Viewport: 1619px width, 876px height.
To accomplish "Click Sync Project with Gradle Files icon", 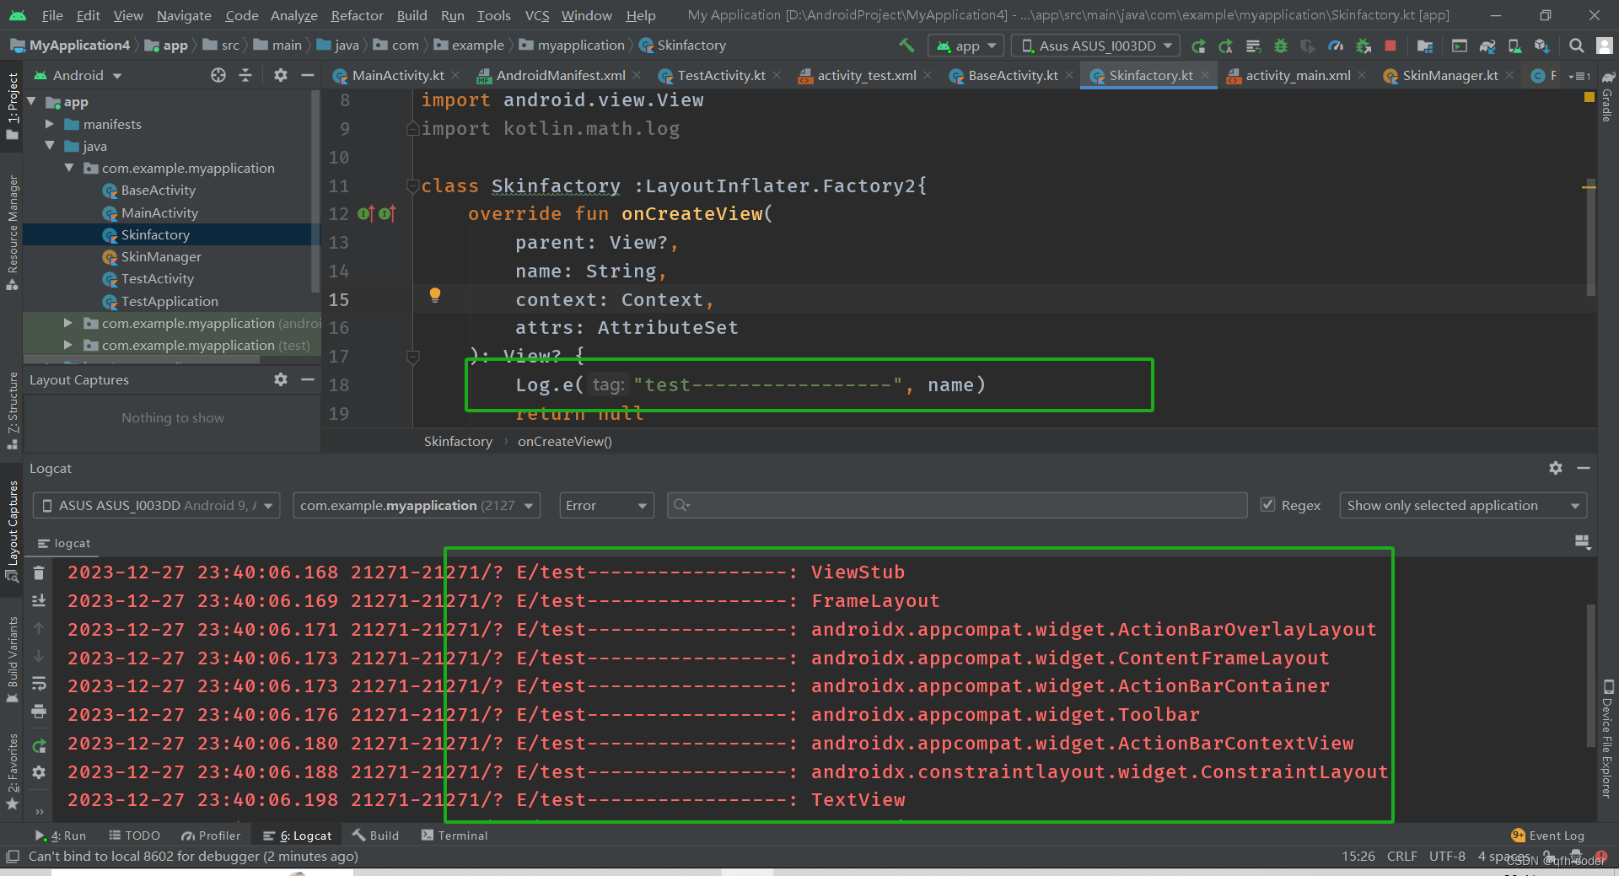I will pos(1487,46).
